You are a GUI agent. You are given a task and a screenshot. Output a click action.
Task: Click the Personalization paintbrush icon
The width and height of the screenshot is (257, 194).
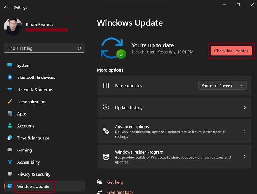pyautogui.click(x=10, y=102)
